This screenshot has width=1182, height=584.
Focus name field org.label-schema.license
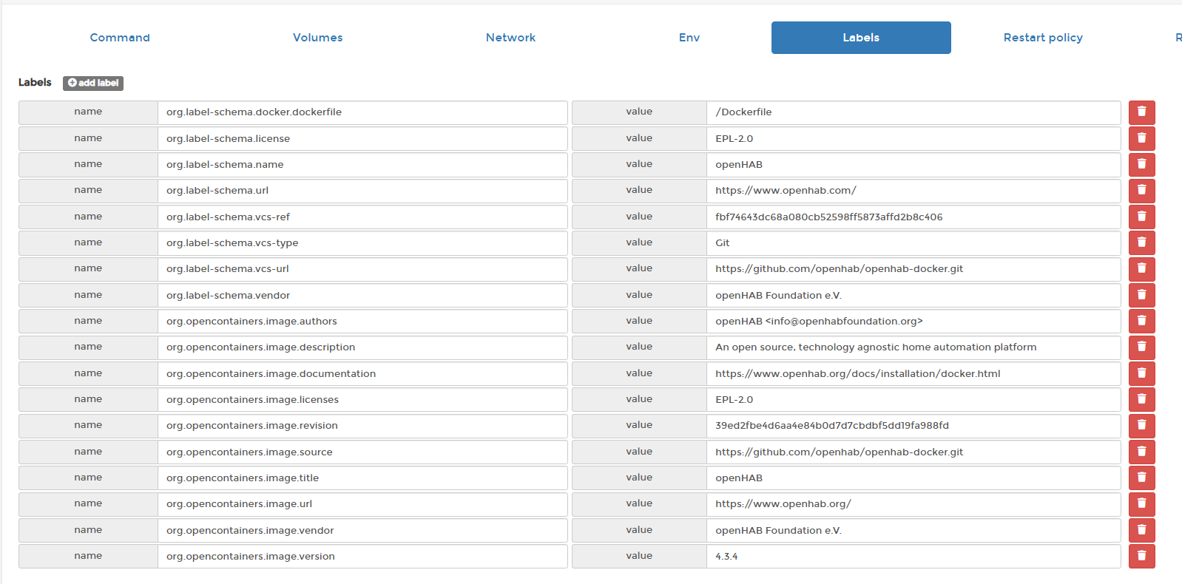tap(362, 138)
